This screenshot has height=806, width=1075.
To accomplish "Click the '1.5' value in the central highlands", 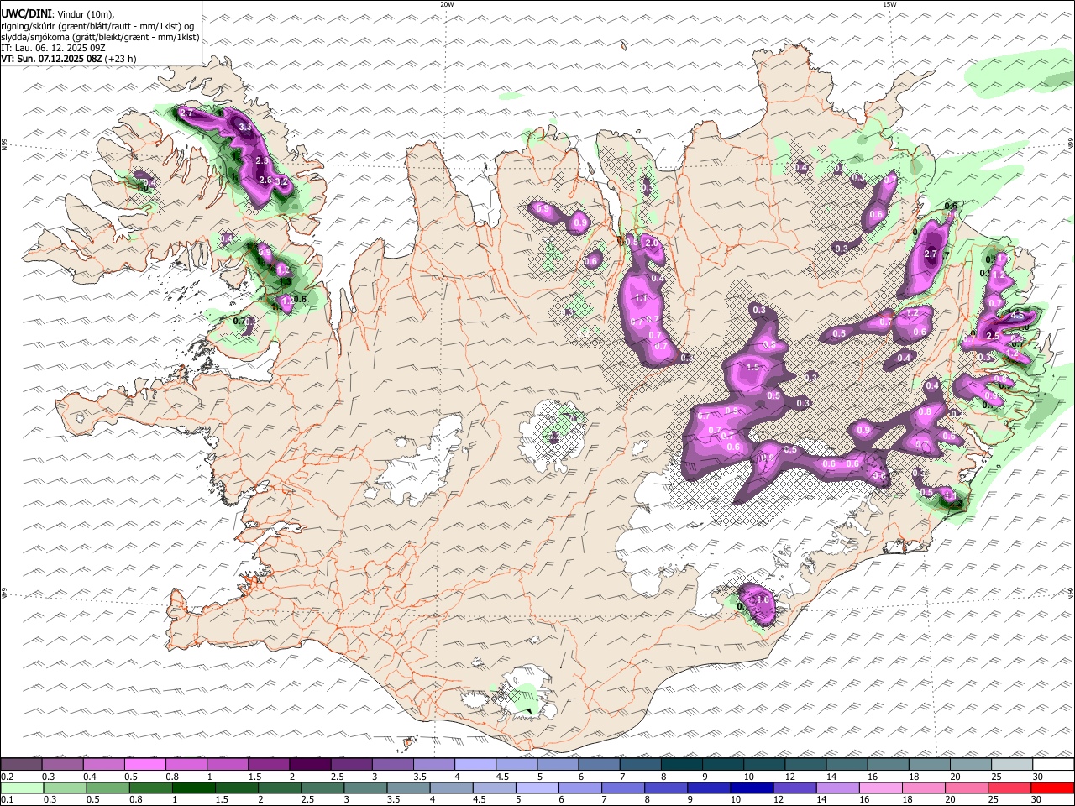I will click(x=753, y=367).
